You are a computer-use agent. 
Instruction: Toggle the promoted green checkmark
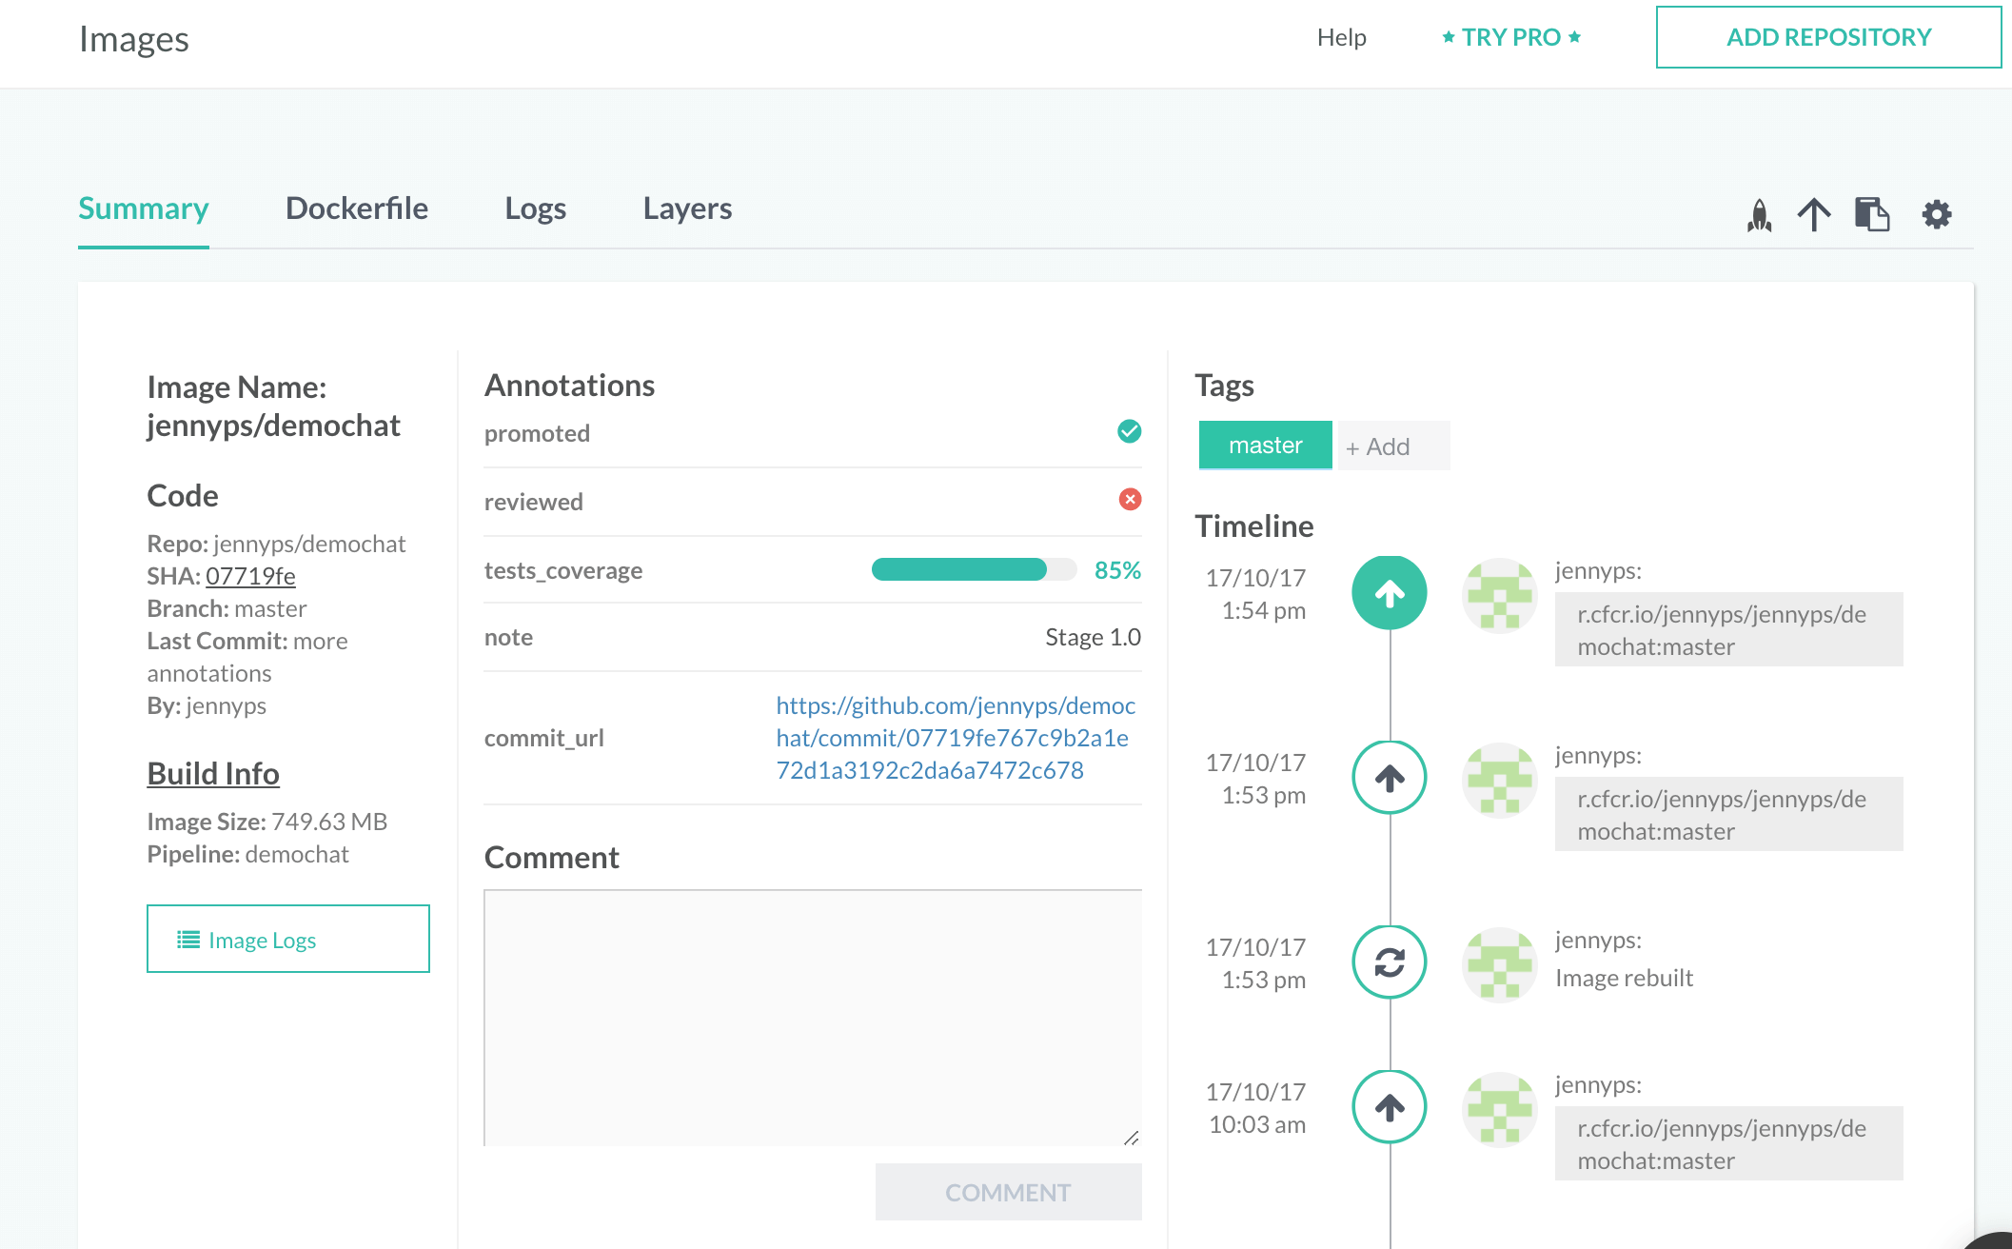pyautogui.click(x=1129, y=431)
